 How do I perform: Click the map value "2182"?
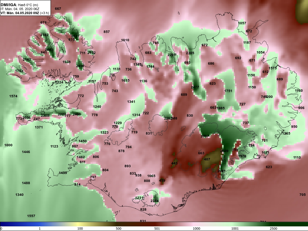44,35
